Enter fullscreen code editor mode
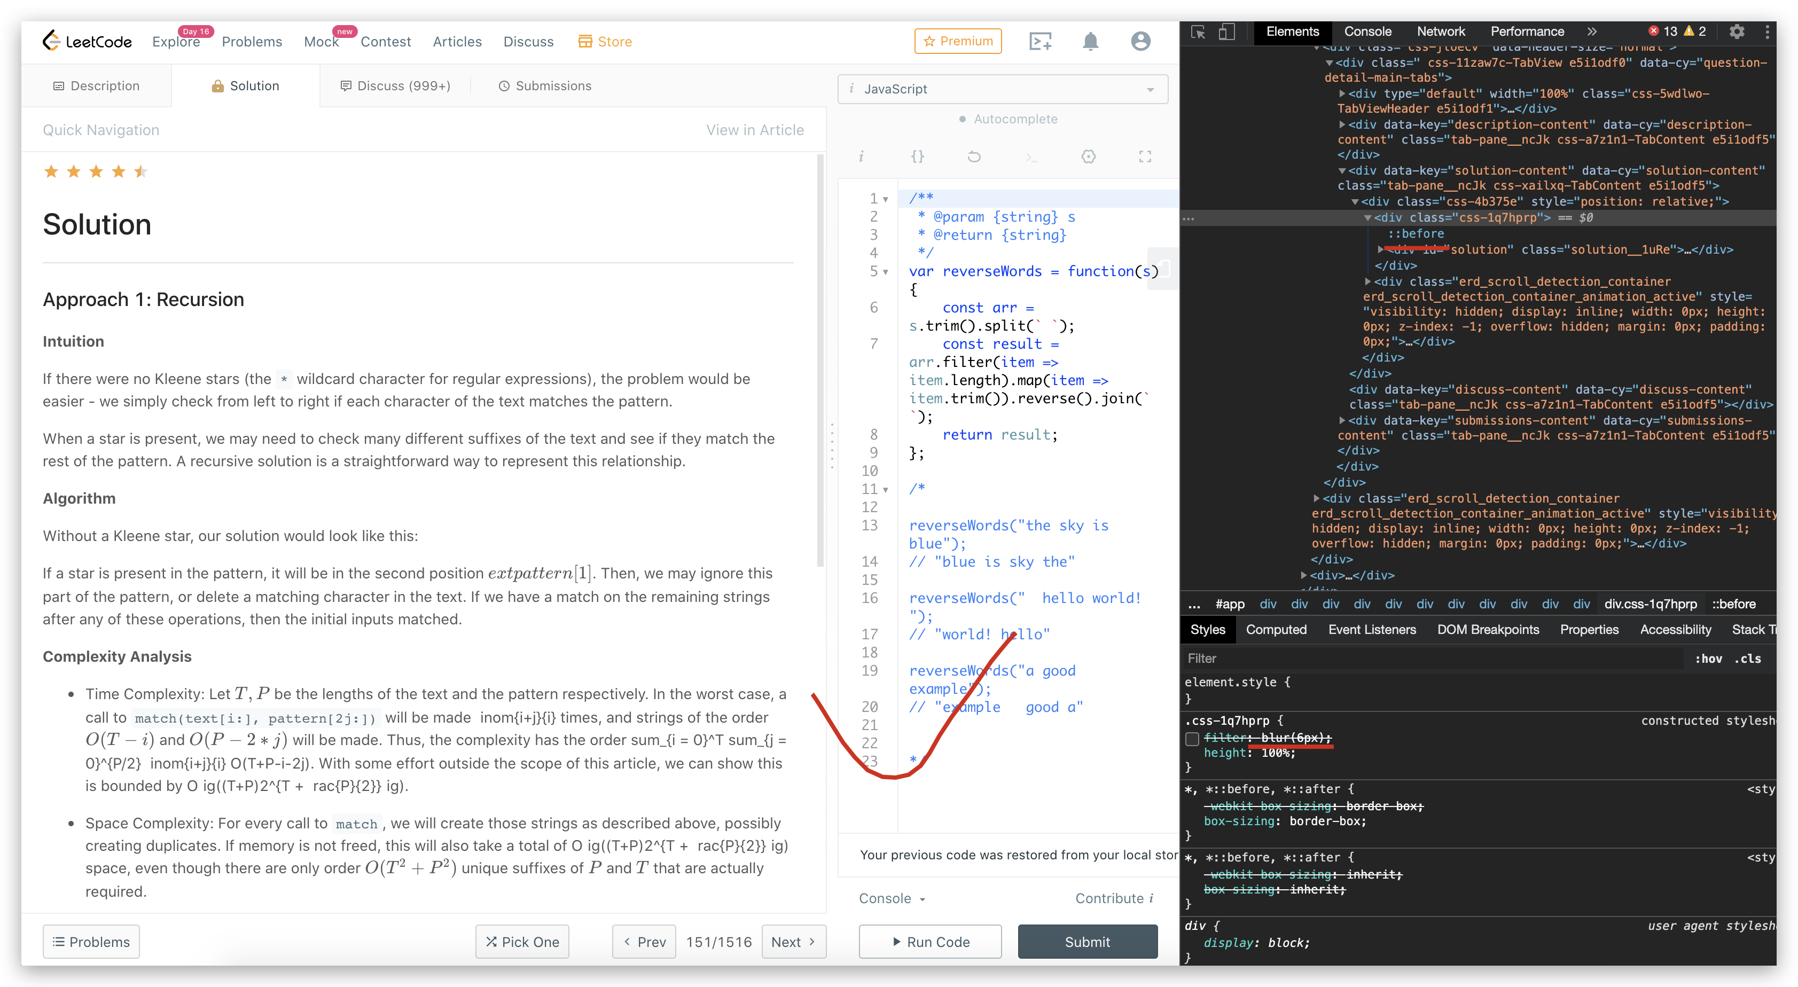1798x987 pixels. coord(1145,156)
